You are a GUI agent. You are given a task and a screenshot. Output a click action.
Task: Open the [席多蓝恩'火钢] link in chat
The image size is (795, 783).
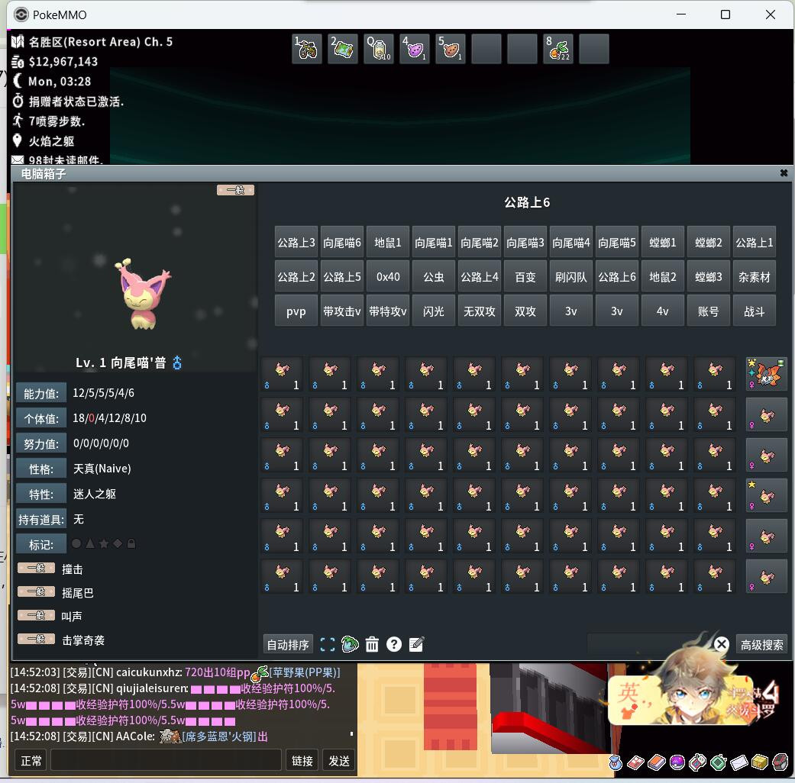219,736
